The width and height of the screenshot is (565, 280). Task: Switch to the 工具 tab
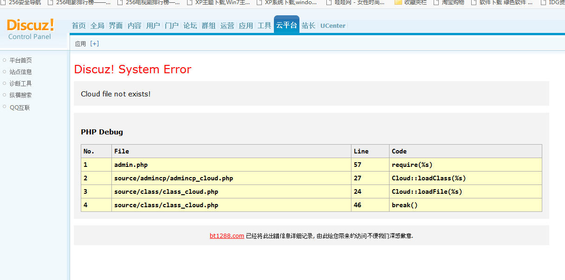264,25
